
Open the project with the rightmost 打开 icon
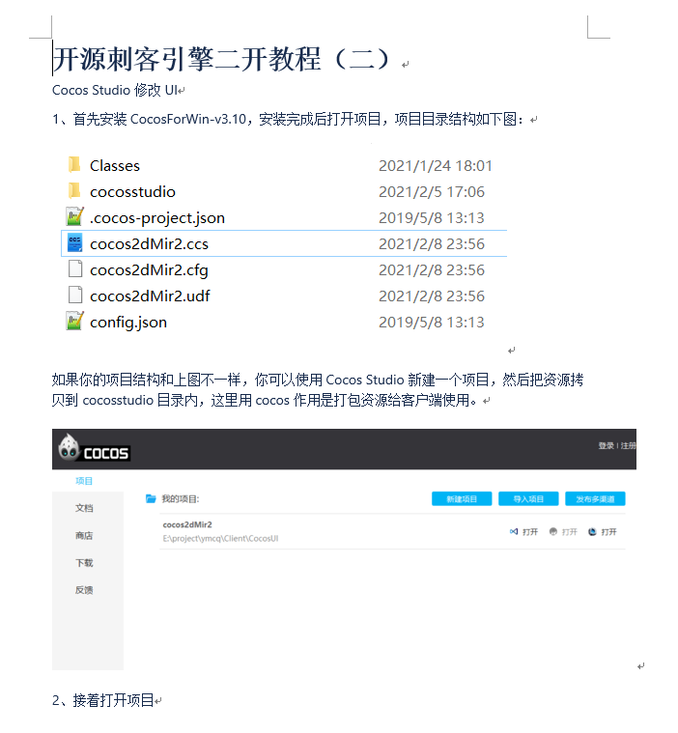pyautogui.click(x=592, y=531)
